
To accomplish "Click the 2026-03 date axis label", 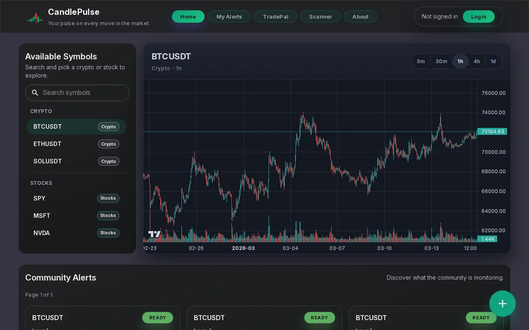I will [x=243, y=248].
